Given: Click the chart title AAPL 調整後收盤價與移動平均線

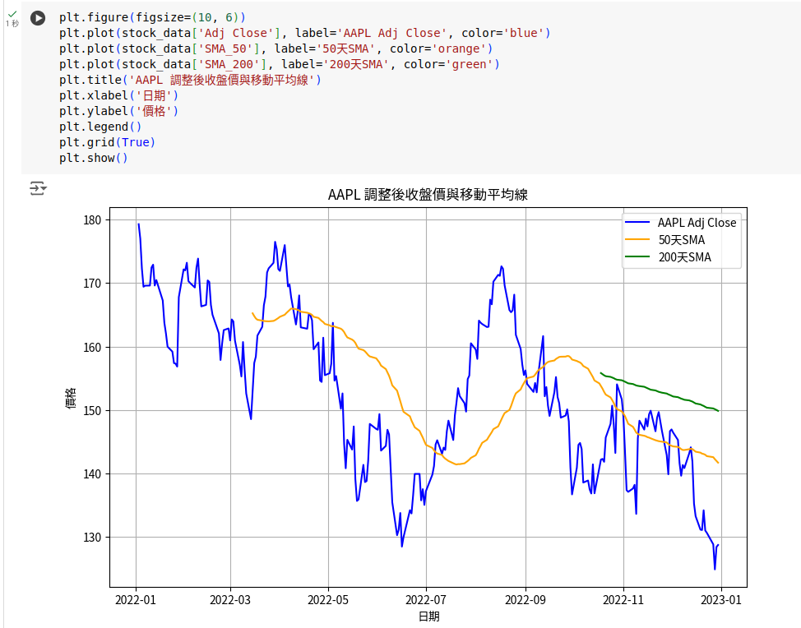Looking at the screenshot, I should (x=428, y=195).
